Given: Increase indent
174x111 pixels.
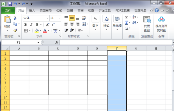Looking at the screenshot, I should pos(72,30).
